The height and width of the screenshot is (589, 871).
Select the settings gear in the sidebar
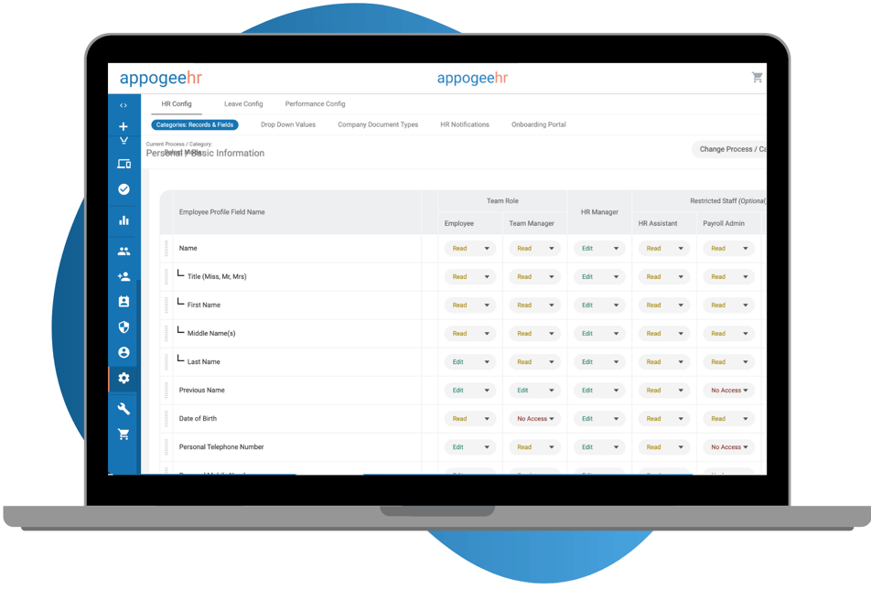tap(124, 378)
